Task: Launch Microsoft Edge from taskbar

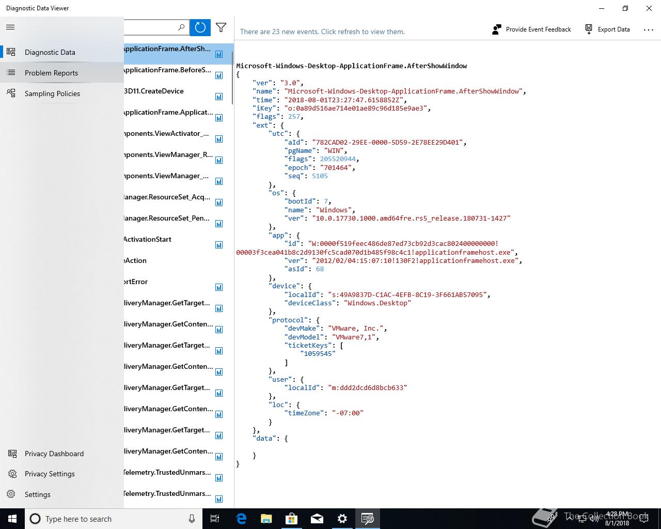Action: (241, 519)
